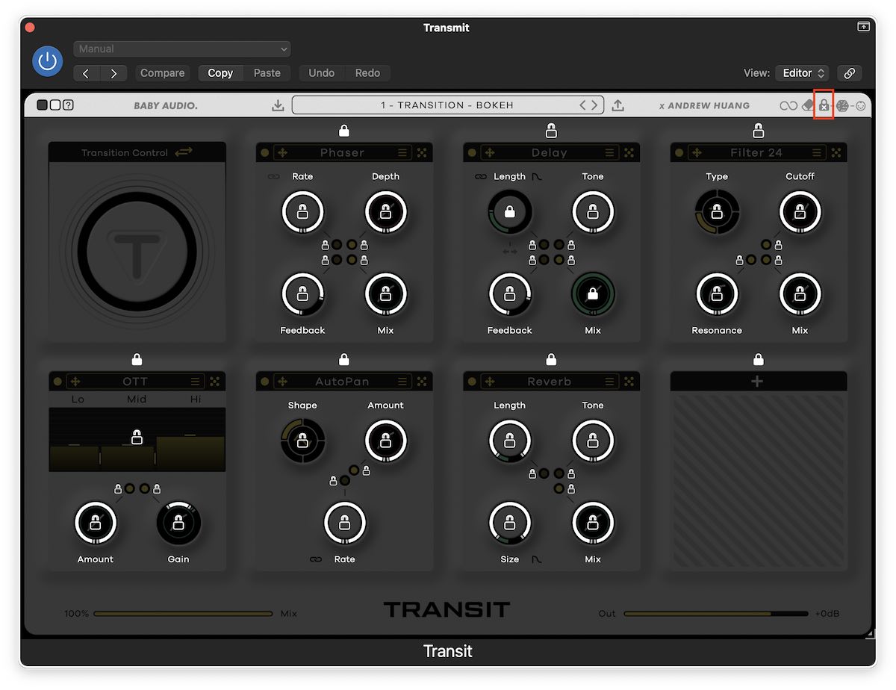The image size is (896, 690).
Task: Toggle the plugin power bypass button
Action: [x=48, y=61]
